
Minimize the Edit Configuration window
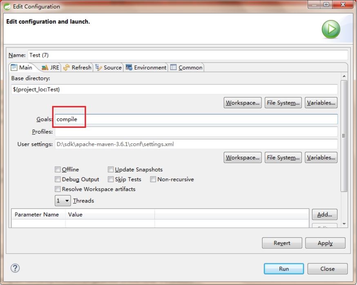(x=315, y=4)
